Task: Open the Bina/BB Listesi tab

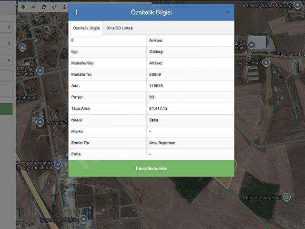Action: (x=120, y=28)
